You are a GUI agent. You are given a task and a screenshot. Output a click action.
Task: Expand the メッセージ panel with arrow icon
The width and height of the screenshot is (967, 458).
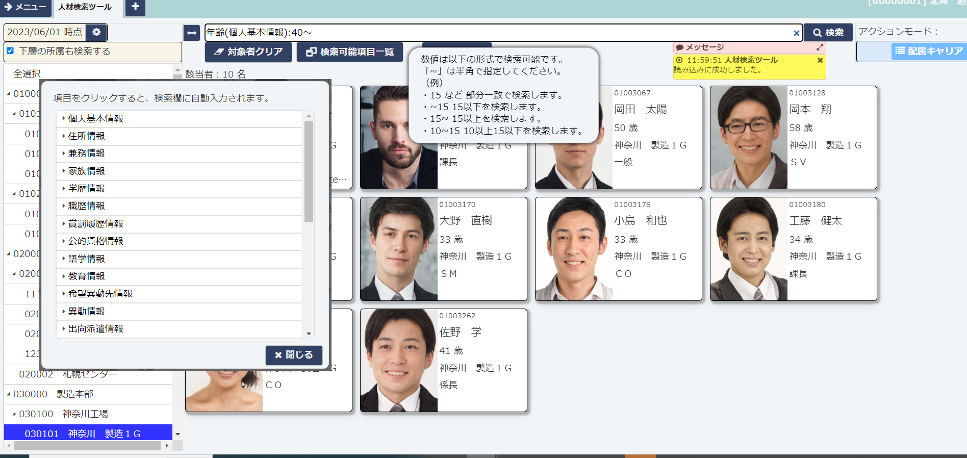[820, 47]
